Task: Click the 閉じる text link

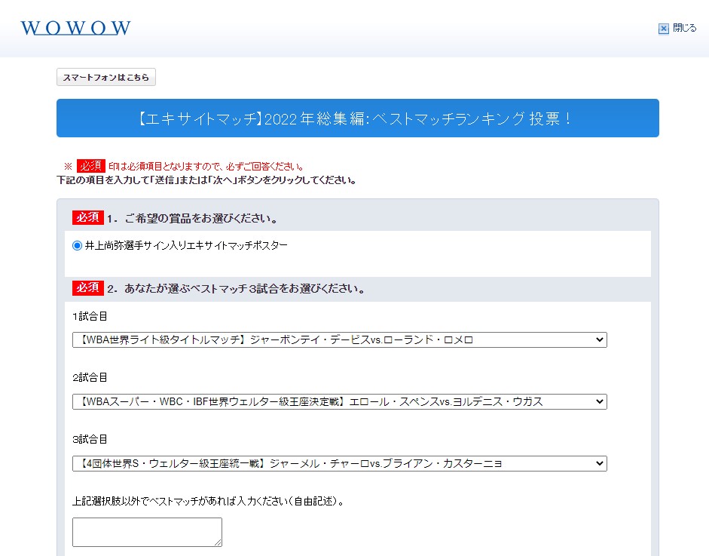Action: click(x=684, y=28)
